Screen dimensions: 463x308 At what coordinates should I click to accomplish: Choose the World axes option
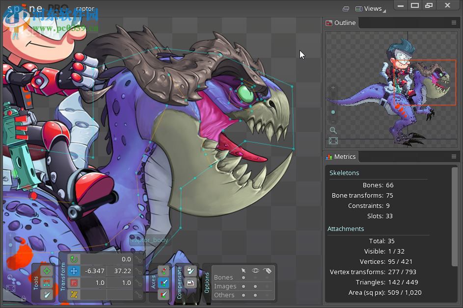pos(164,294)
